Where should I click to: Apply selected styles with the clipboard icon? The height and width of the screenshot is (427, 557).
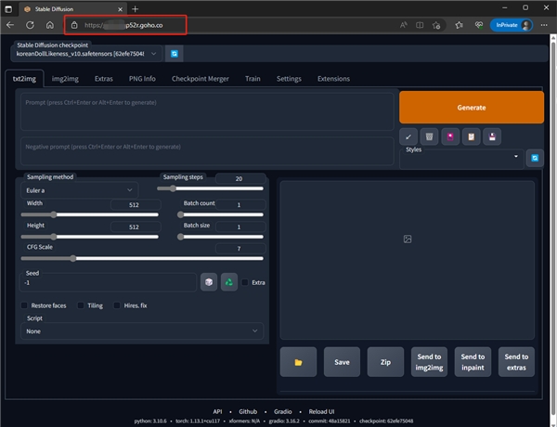coord(471,136)
